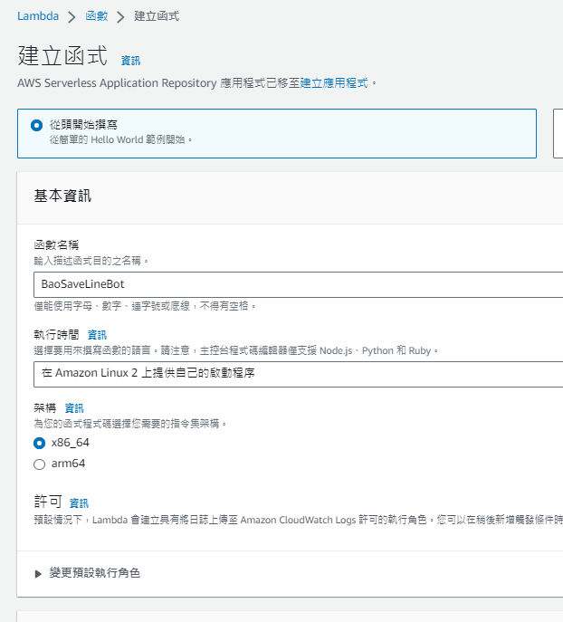This screenshot has height=622, width=563.
Task: Open 資訊 link beside 許可
Action: tap(79, 503)
